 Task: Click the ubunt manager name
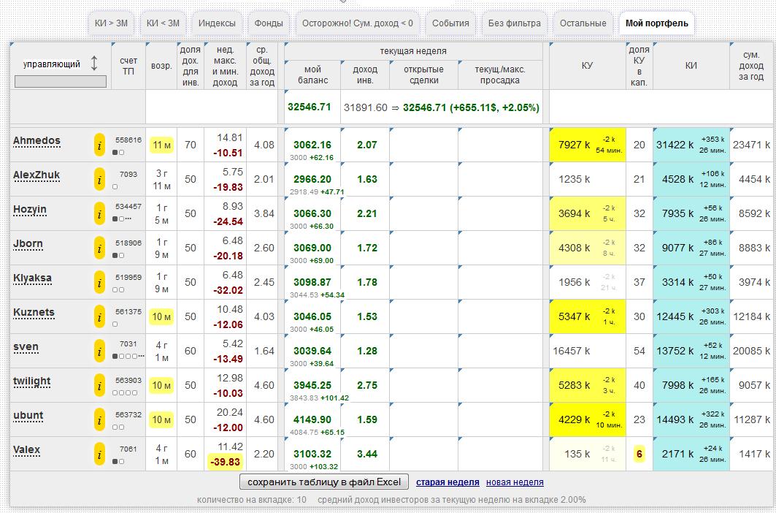[28, 415]
